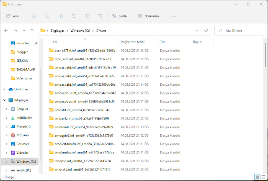The height and width of the screenshot is (181, 268).
Task: Sort by Değiştirme tarihi column header
Action: pos(139,42)
